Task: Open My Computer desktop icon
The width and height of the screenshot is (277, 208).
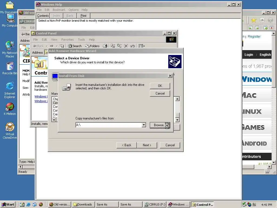Action: pyautogui.click(x=10, y=21)
